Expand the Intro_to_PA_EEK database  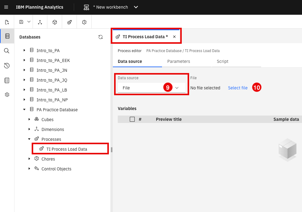pos(24,60)
